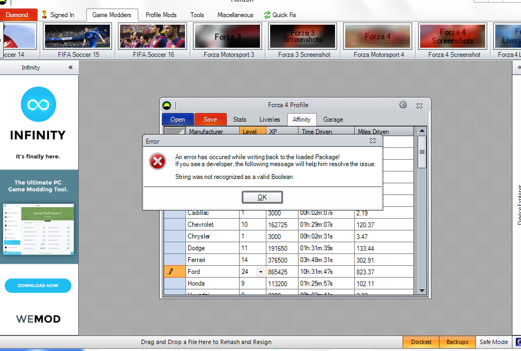This screenshot has height=351, width=521.
Task: Select the Stats tab in Forza 4 Profile
Action: 240,120
